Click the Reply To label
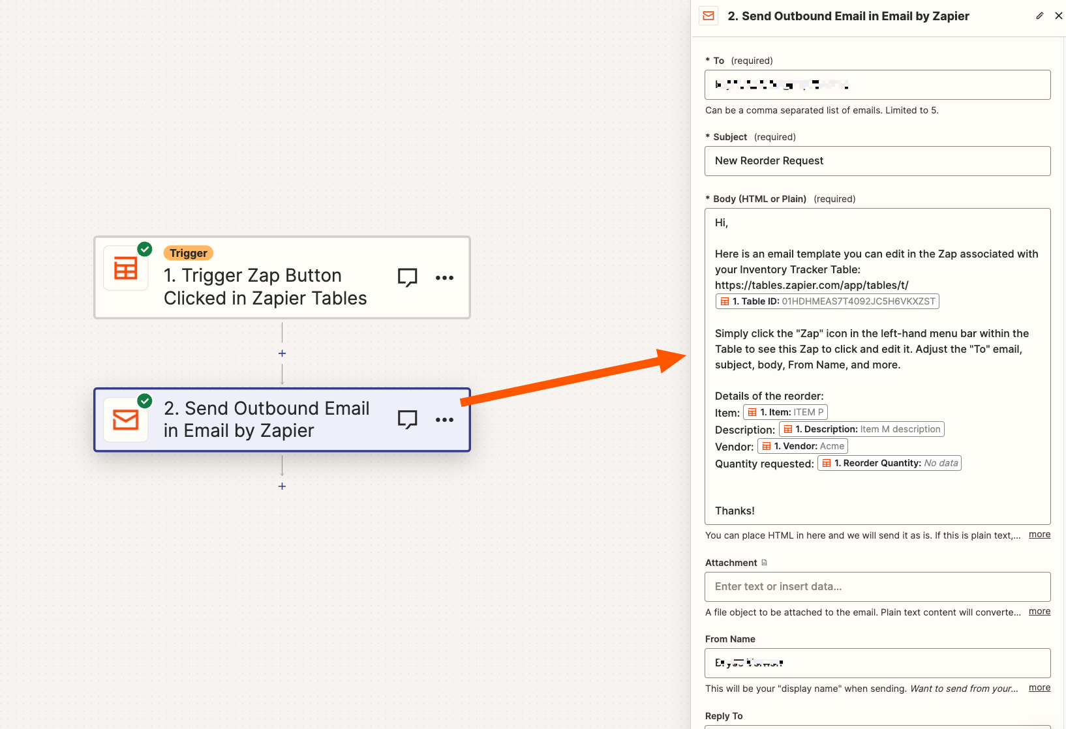The height and width of the screenshot is (729, 1066). (x=723, y=716)
